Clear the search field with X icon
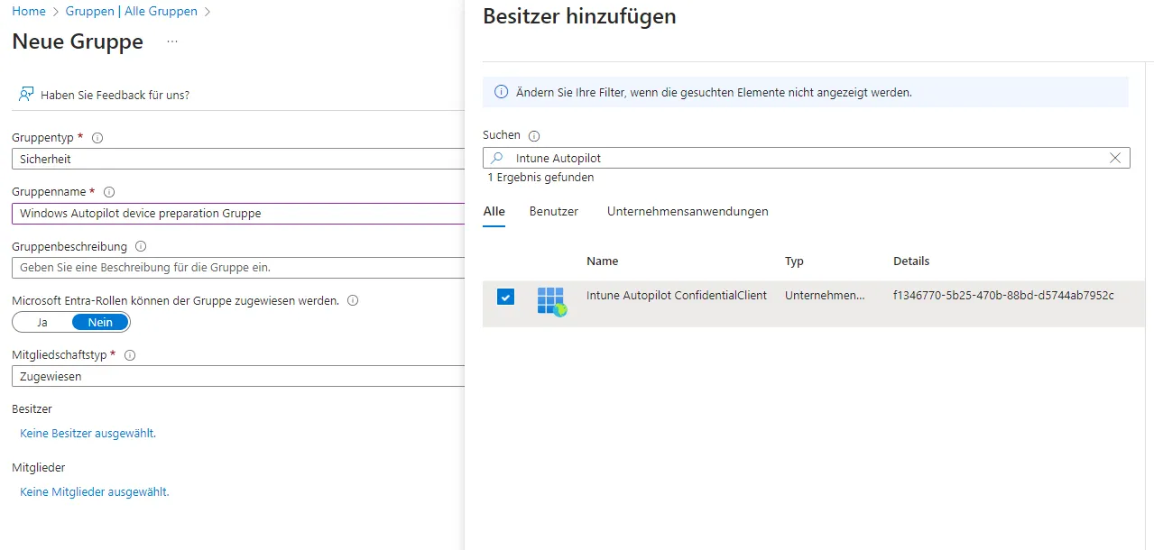This screenshot has height=550, width=1154. click(1115, 158)
